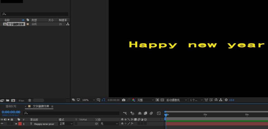This screenshot has height=129, width=268.
Task: Take a snapshot with the camera icon
Action: [x=124, y=100]
